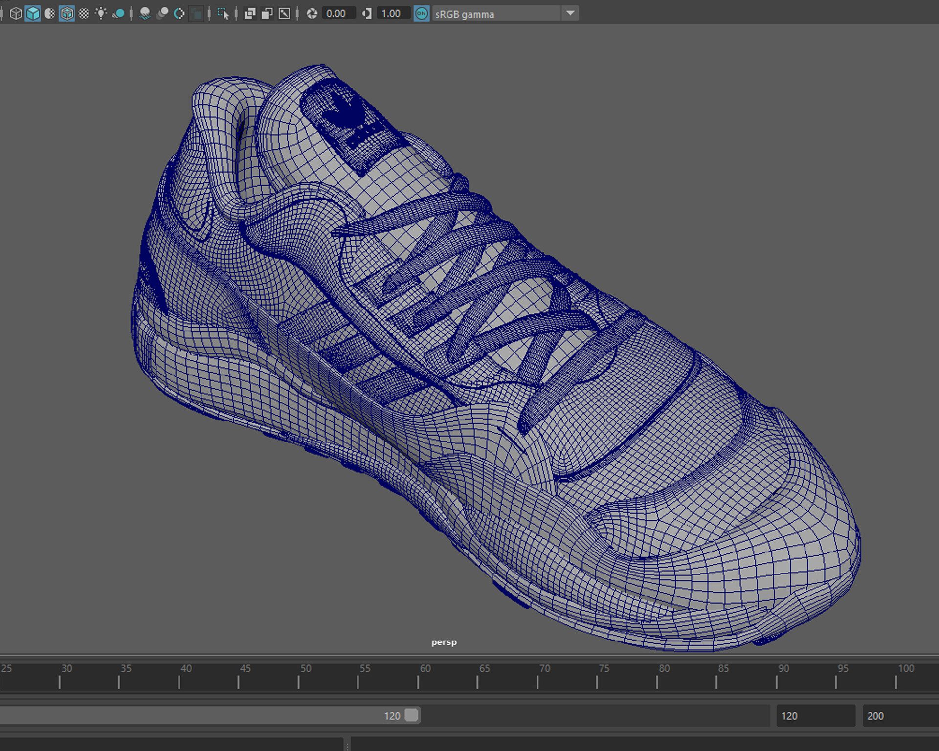Toggle Textured display checker icon
This screenshot has height=751, width=939.
pos(84,14)
